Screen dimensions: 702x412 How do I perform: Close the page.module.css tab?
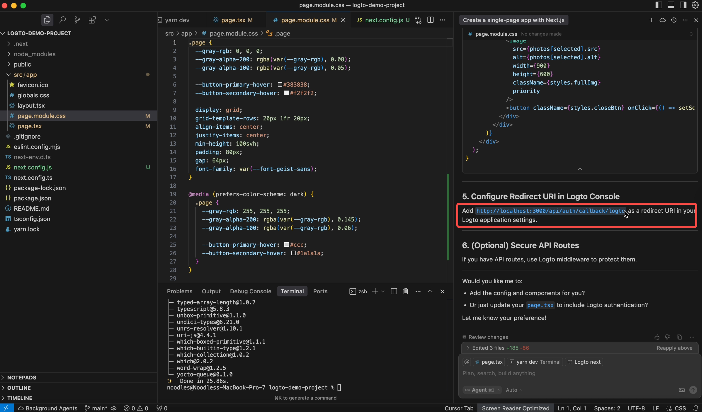343,20
